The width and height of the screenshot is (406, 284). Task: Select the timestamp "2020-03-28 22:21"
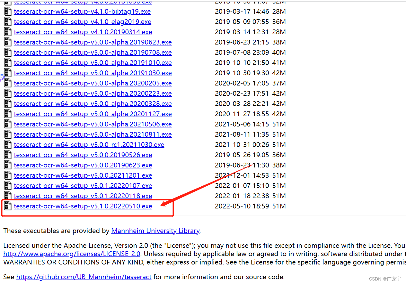pos(242,104)
